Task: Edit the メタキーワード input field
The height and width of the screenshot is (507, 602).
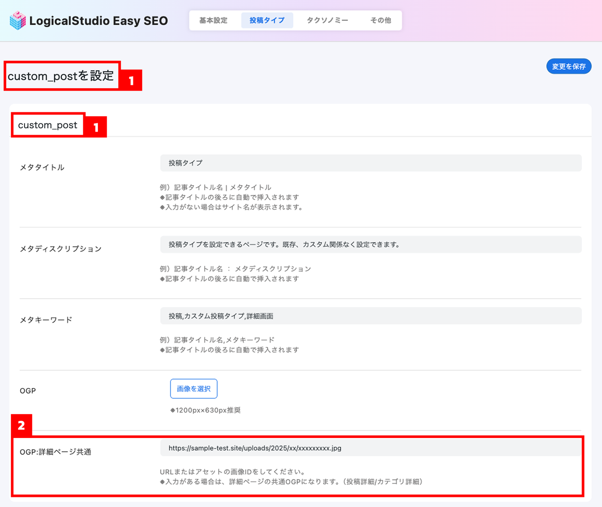Action: [x=370, y=316]
